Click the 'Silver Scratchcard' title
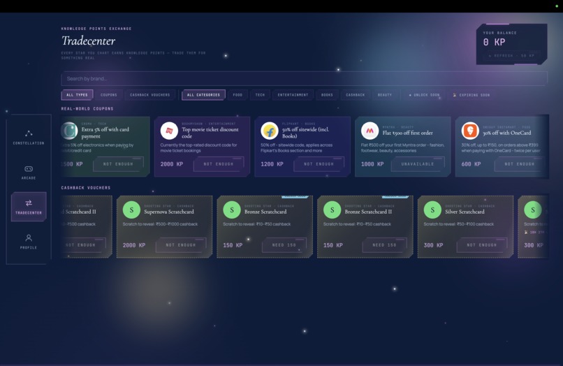The width and height of the screenshot is (563, 366). point(465,212)
